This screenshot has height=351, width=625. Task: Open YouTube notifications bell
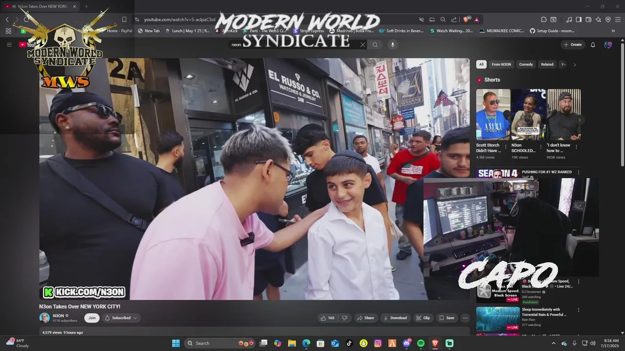click(x=593, y=44)
